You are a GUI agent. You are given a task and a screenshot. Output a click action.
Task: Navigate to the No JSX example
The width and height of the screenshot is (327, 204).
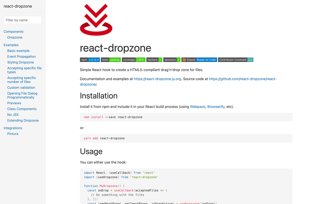13,115
